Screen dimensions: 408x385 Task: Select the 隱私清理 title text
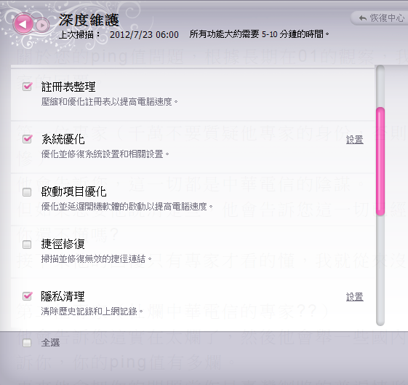point(63,296)
